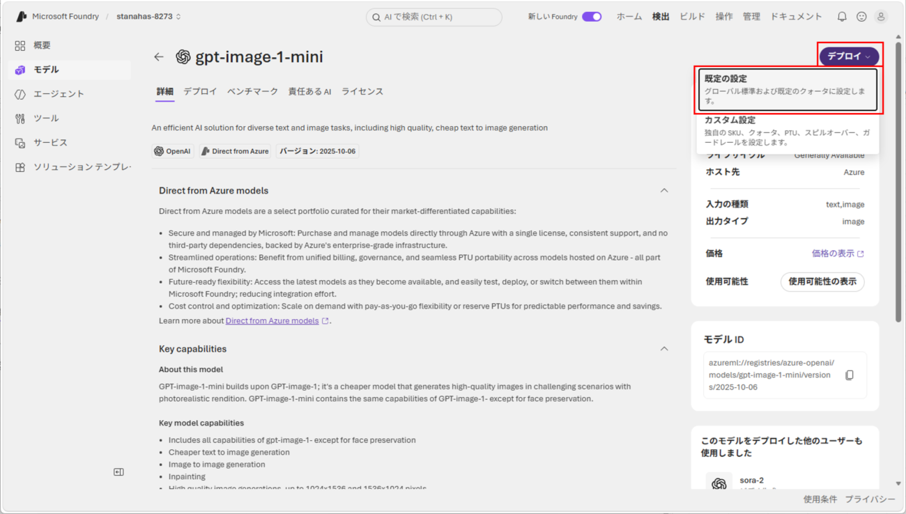Click the エージェント sidebar icon
This screenshot has width=906, height=514.
[x=20, y=94]
